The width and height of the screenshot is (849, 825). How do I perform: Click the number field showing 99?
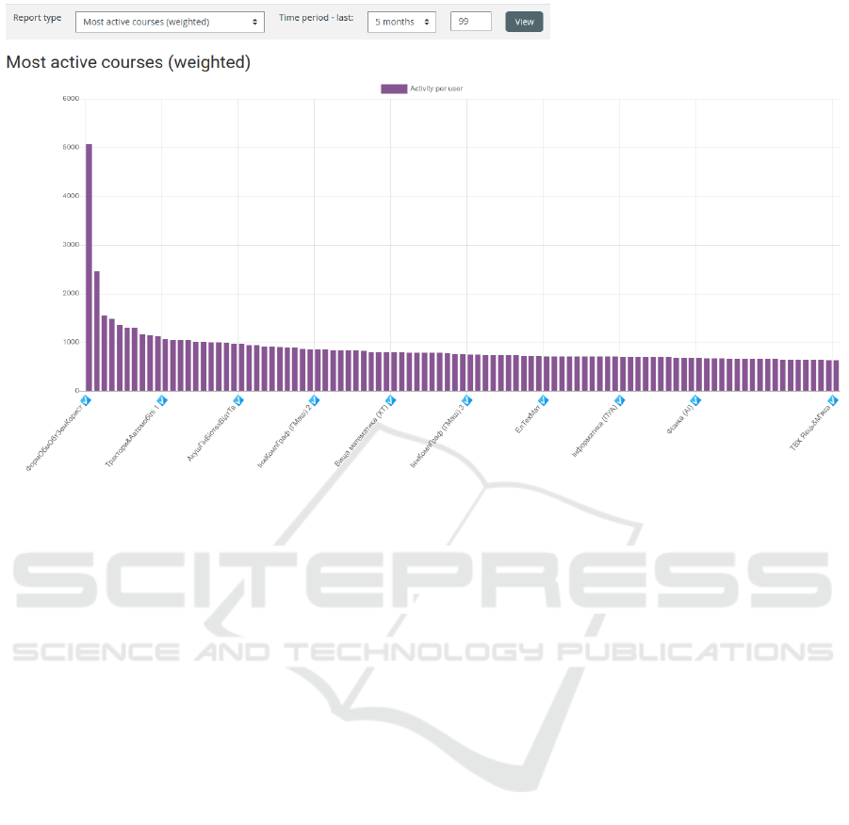[x=470, y=22]
